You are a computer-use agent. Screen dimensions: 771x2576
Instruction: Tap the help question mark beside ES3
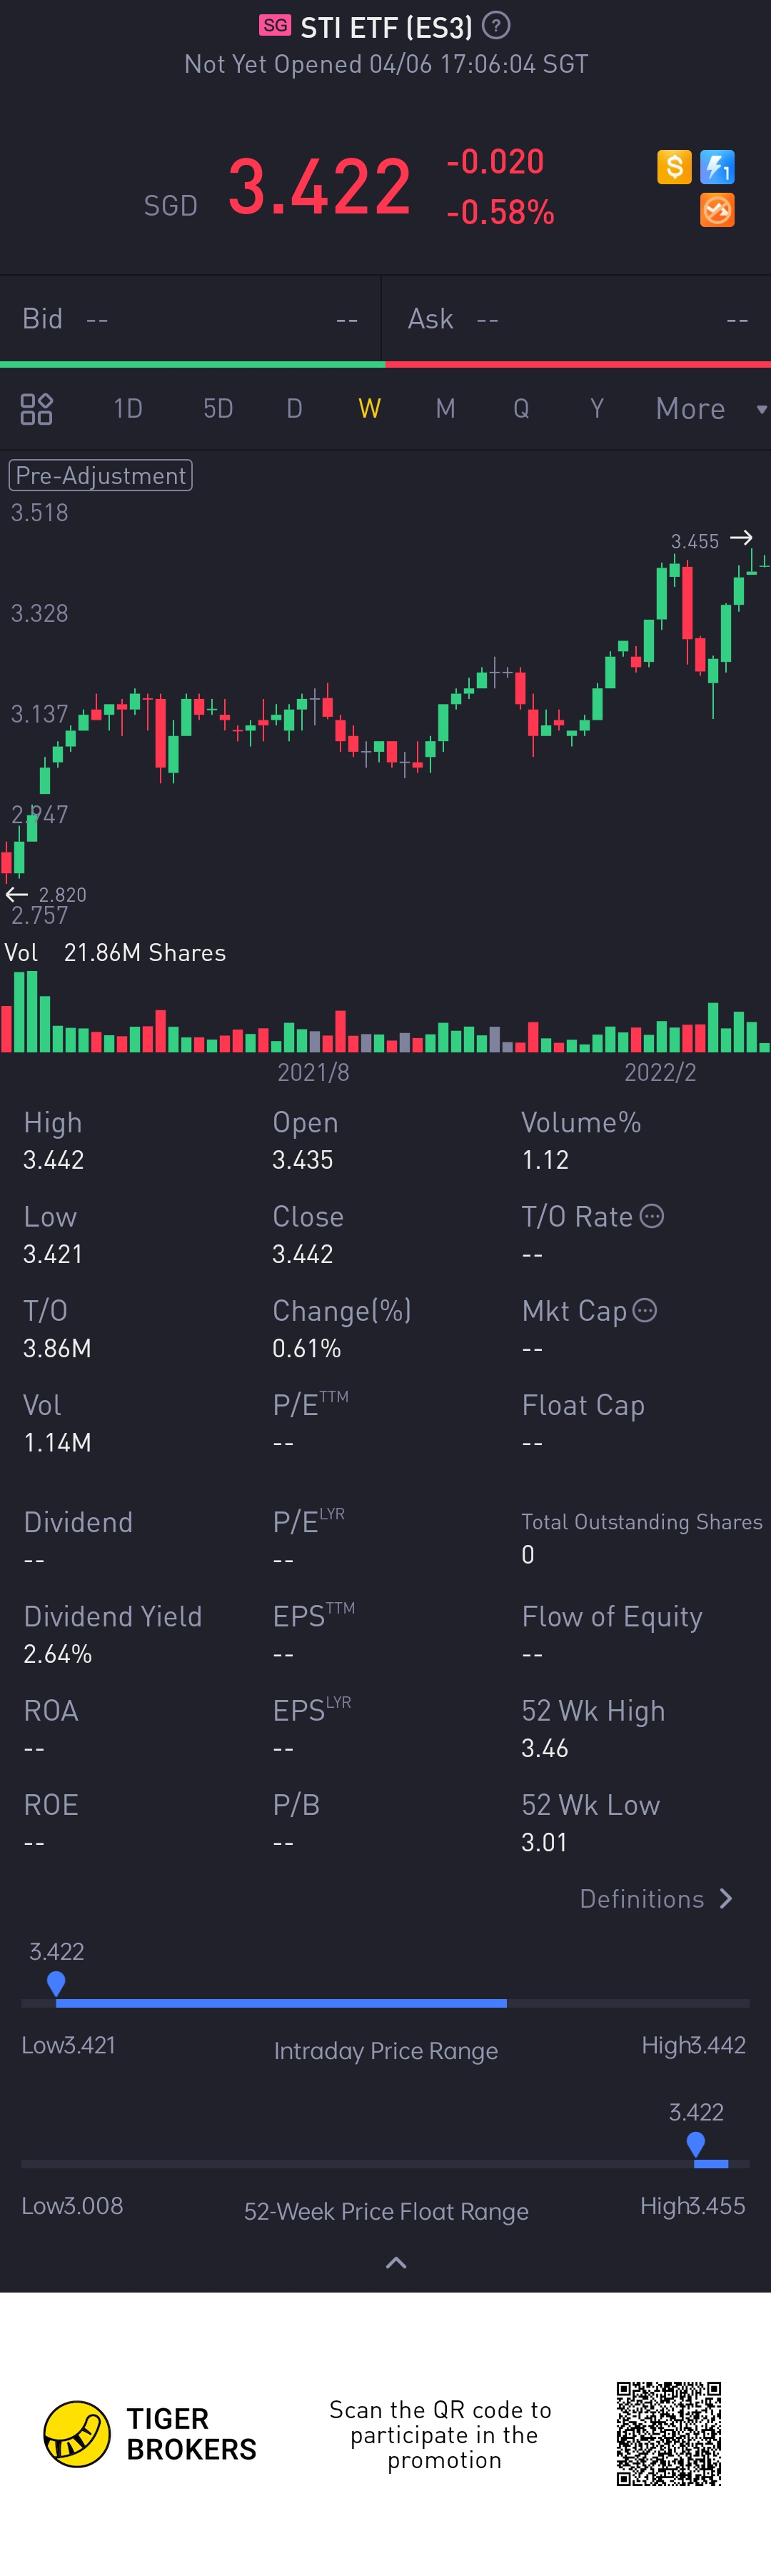pyautogui.click(x=496, y=26)
